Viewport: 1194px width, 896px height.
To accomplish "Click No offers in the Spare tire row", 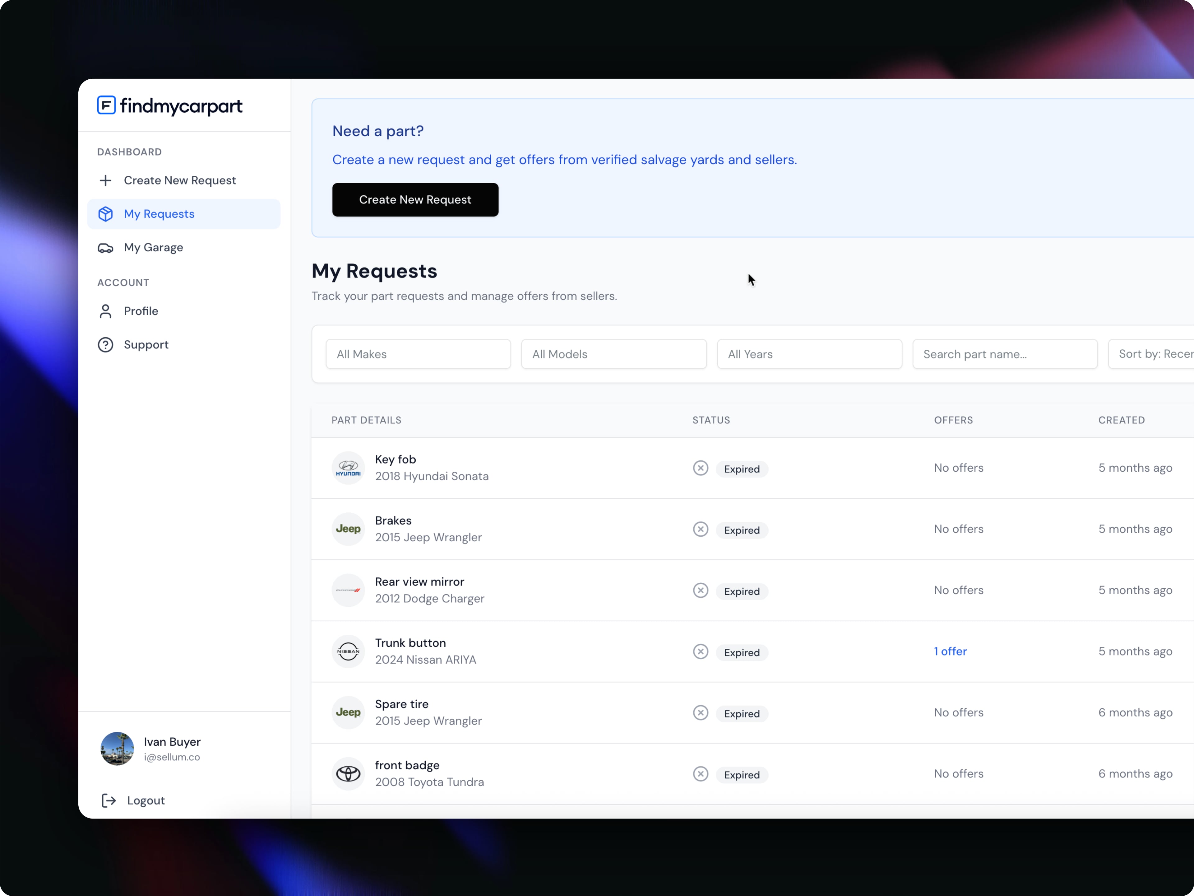I will 959,713.
